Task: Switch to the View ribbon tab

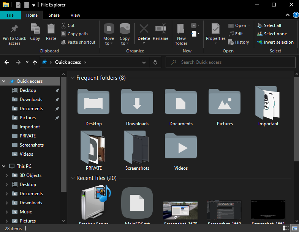Action: point(75,15)
